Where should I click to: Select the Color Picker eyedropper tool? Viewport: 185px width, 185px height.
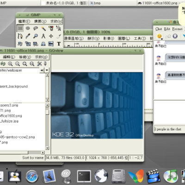tap(28, 36)
